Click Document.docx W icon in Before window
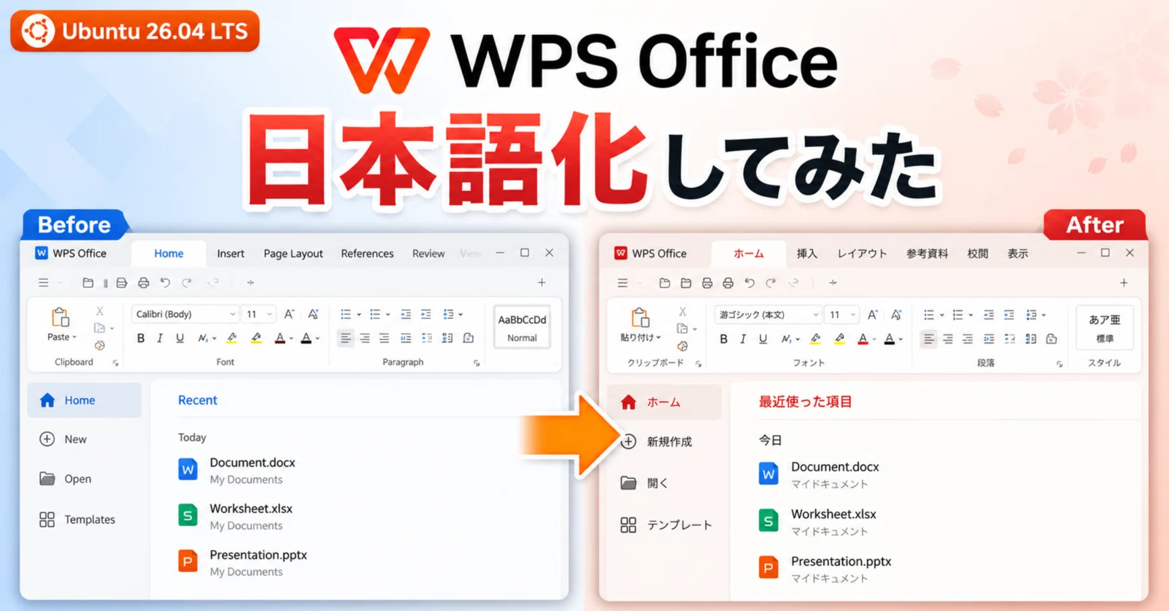Image resolution: width=1169 pixels, height=611 pixels. [188, 469]
